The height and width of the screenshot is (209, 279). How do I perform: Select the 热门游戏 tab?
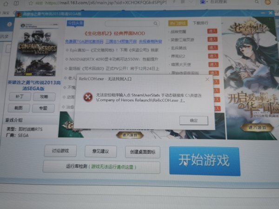(178, 23)
